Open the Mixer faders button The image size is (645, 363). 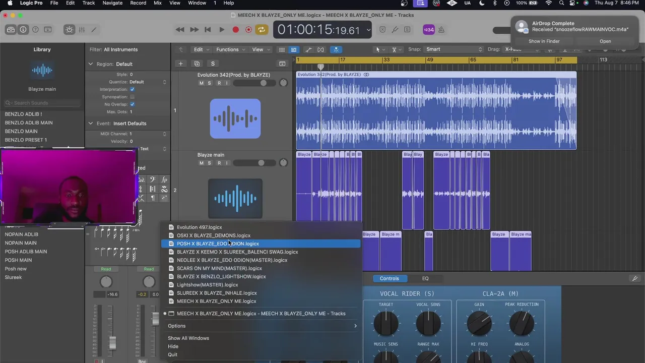[82, 30]
